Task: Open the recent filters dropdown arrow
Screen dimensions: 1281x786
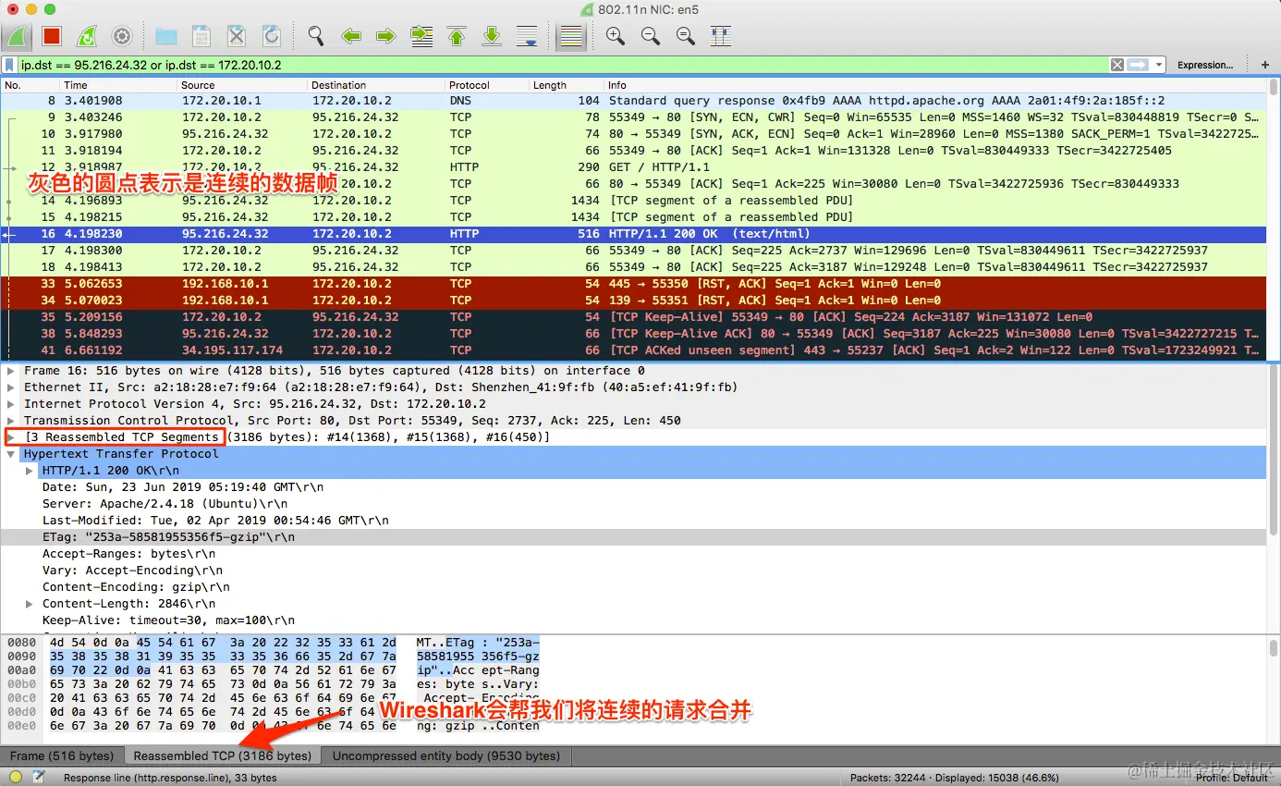Action: tap(1158, 65)
